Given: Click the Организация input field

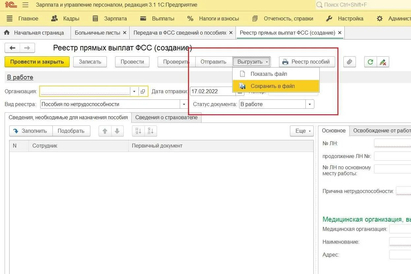Looking at the screenshot, I should tap(85, 91).
